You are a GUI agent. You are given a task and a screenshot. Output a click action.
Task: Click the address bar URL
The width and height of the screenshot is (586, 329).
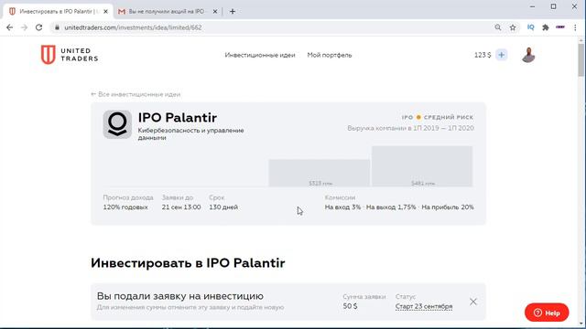[x=133, y=27]
